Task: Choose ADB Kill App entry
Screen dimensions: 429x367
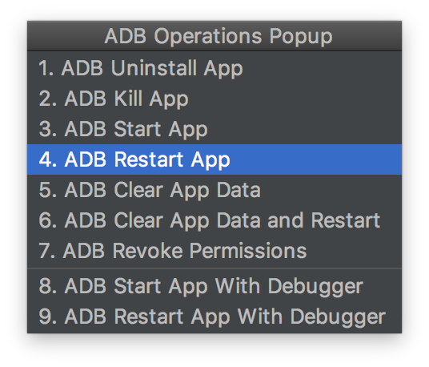Action: 214,99
